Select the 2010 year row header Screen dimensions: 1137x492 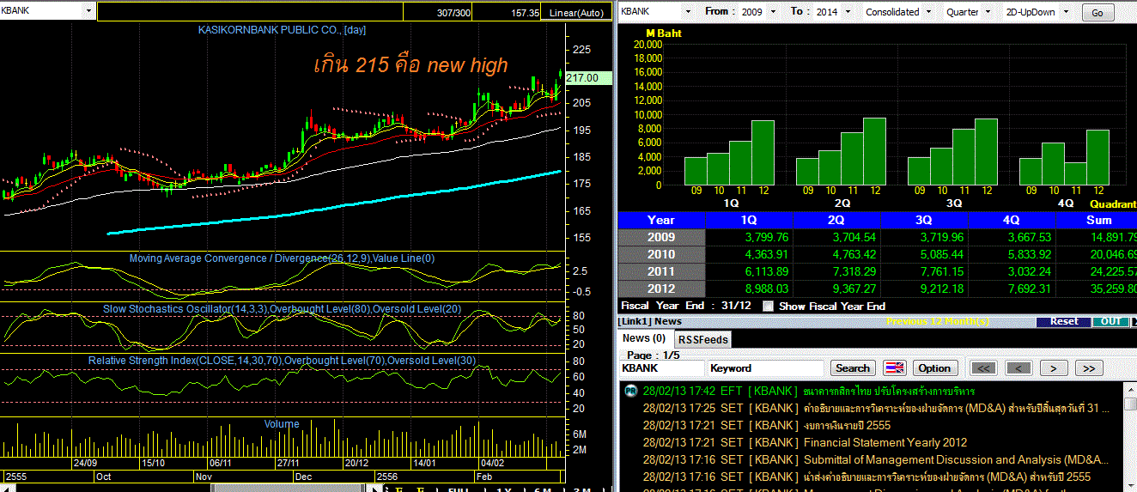pyautogui.click(x=661, y=254)
